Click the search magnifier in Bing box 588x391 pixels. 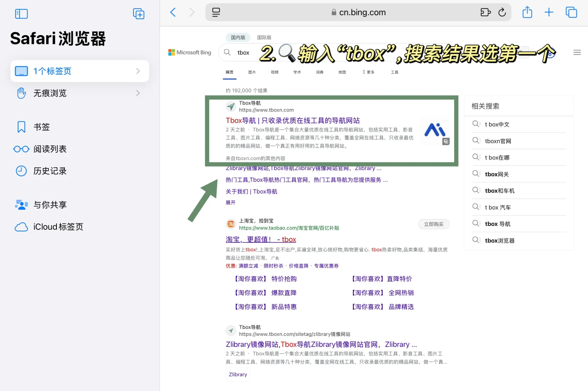[x=227, y=52]
